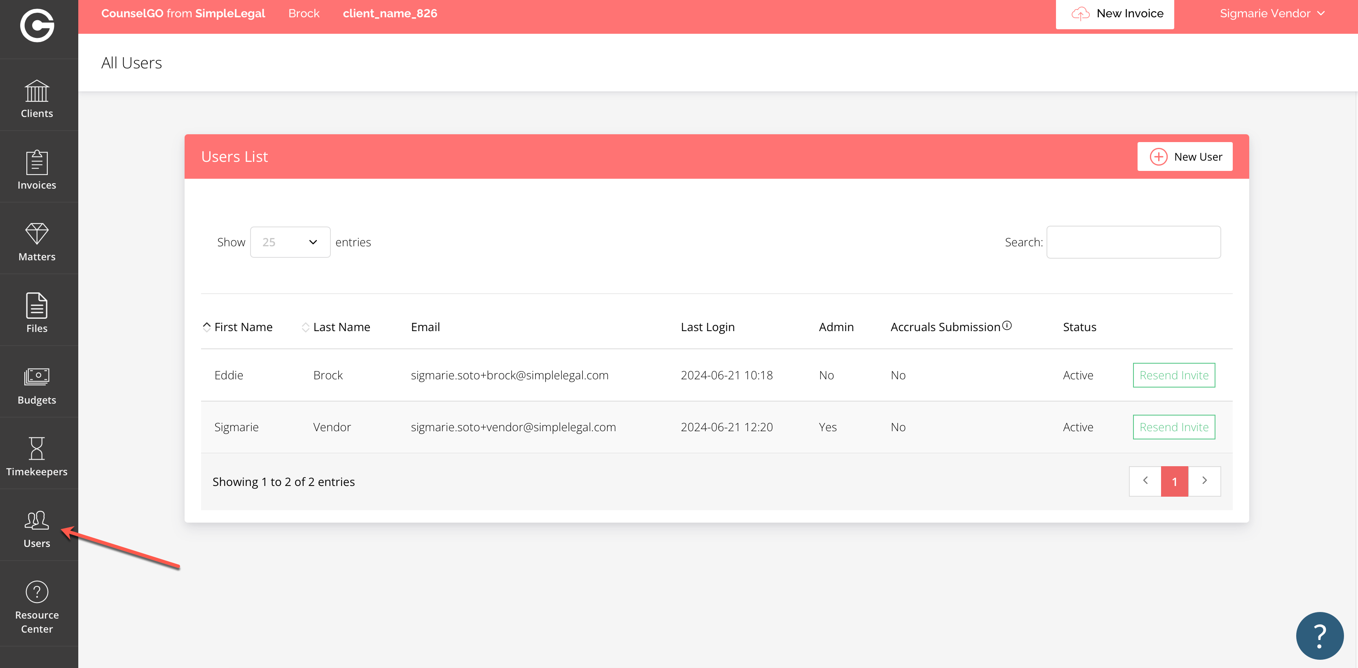Open the Timekeepers hourglass icon
Viewport: 1358px width, 668px height.
(x=37, y=456)
